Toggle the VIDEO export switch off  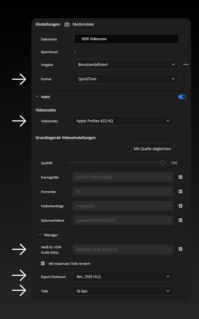[x=182, y=97]
